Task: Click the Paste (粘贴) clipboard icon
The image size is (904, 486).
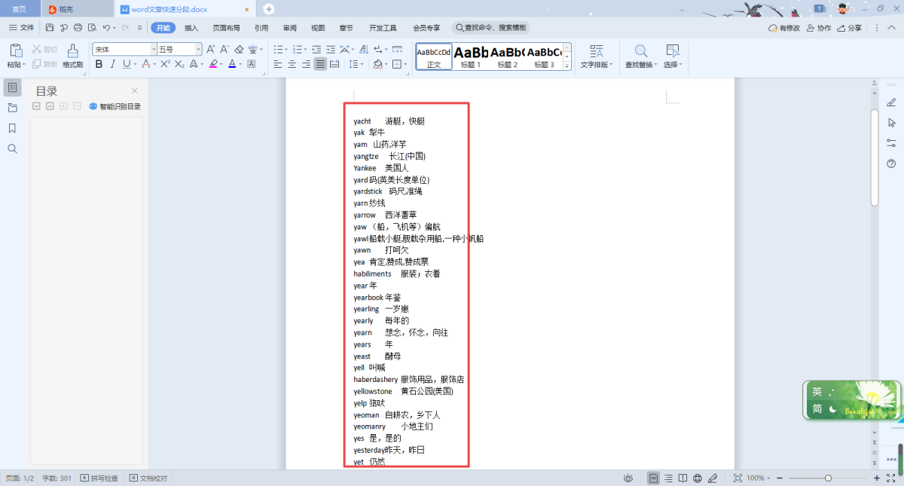Action: tap(16, 51)
